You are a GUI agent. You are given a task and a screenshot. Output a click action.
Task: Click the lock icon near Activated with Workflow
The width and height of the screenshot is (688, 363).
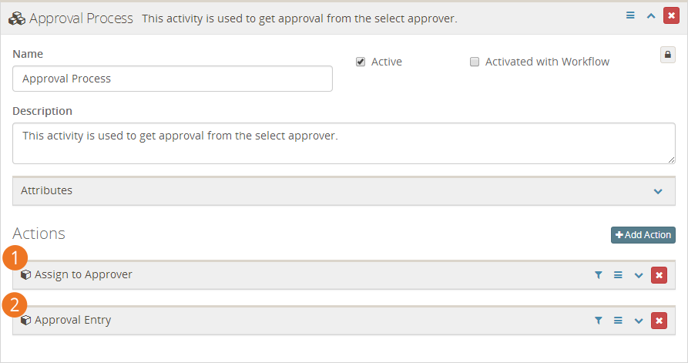tap(667, 55)
